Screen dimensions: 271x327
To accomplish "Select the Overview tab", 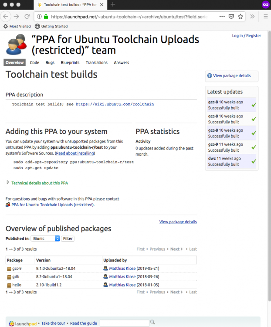I will click(14, 62).
